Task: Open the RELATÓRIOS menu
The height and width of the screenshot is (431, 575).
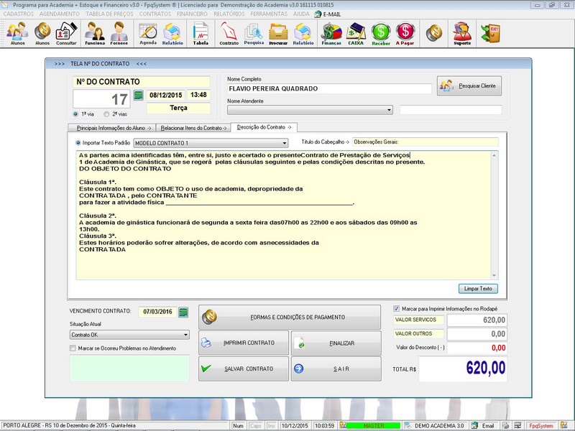Action: 229,14
